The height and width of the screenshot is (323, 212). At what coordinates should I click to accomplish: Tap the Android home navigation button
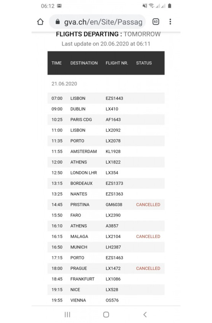coord(106,315)
